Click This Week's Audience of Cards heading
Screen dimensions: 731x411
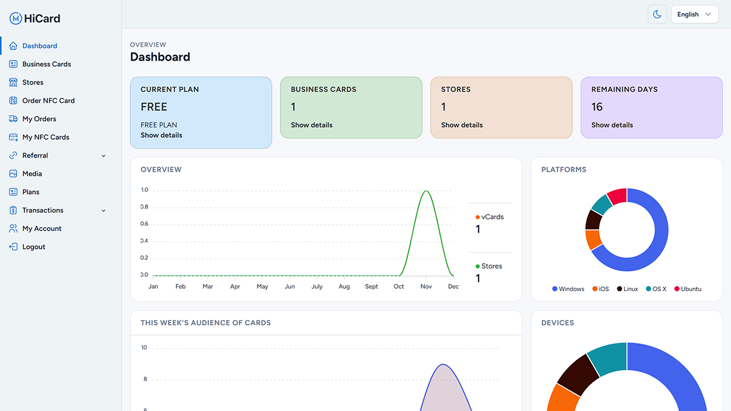pos(206,323)
